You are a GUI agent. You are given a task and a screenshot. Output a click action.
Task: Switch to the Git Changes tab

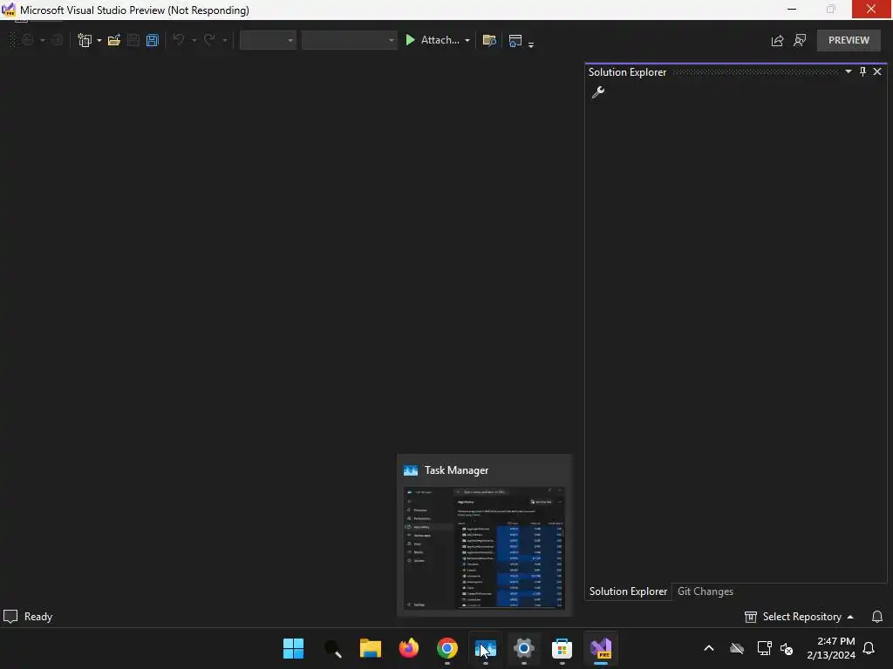705,591
